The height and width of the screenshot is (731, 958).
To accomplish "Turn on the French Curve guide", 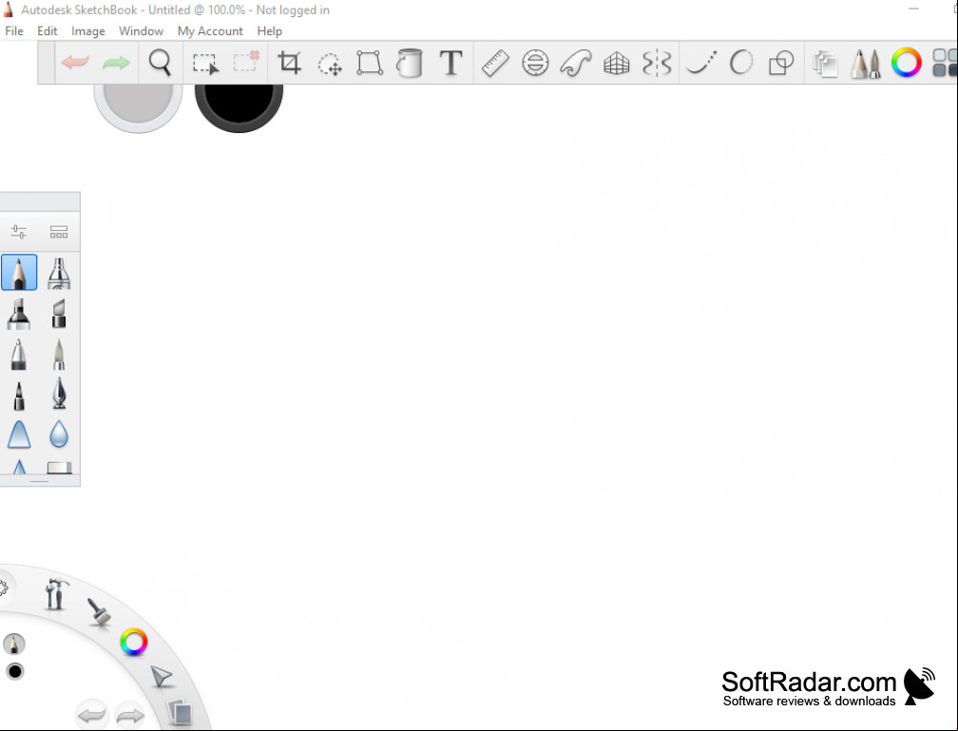I will point(576,63).
